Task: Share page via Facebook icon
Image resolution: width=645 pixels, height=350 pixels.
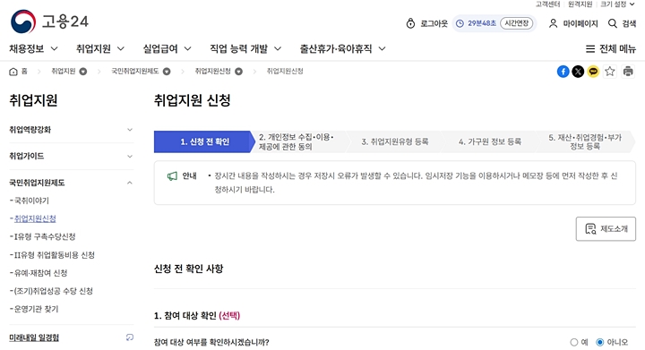Action: [563, 72]
